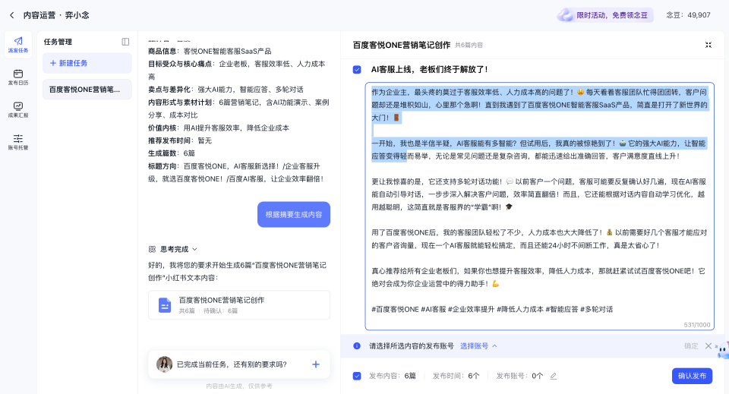Uncheck the AI客服上线 note checkbox

pos(357,69)
